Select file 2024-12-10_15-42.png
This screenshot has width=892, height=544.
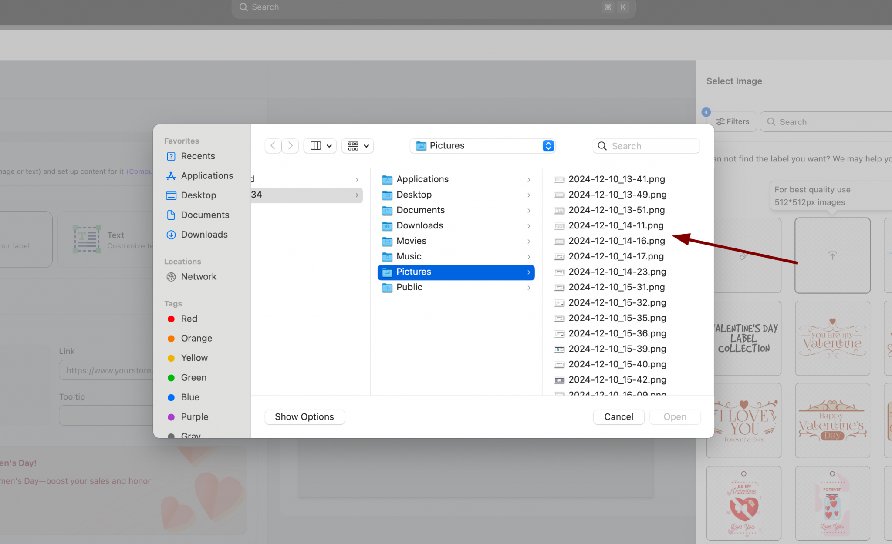617,380
